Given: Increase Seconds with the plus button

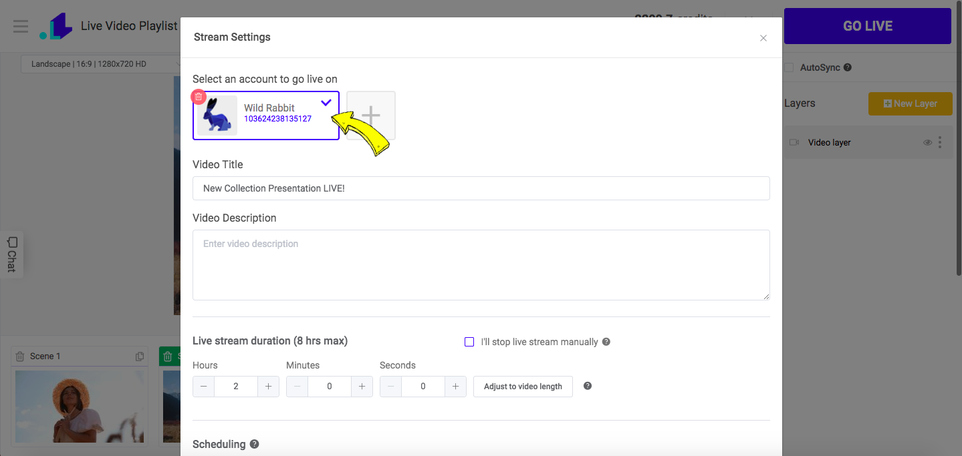Looking at the screenshot, I should (455, 386).
